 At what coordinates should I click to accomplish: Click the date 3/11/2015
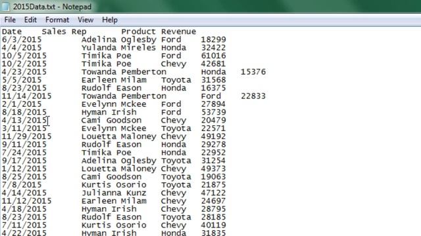tap(24, 128)
